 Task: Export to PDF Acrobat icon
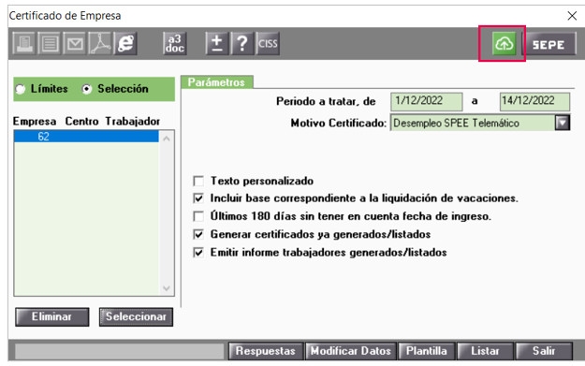(100, 44)
